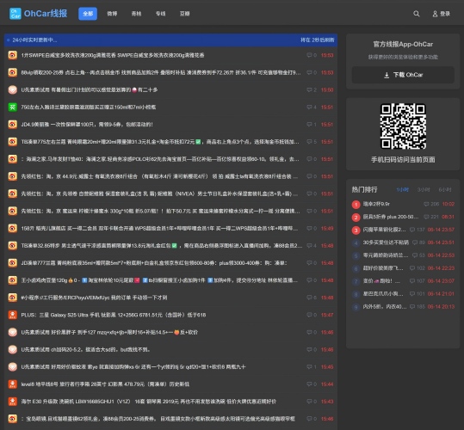This screenshot has width=464, height=430.
Task: Click Weibo icon of TB凑单775 post
Action: click(12, 142)
